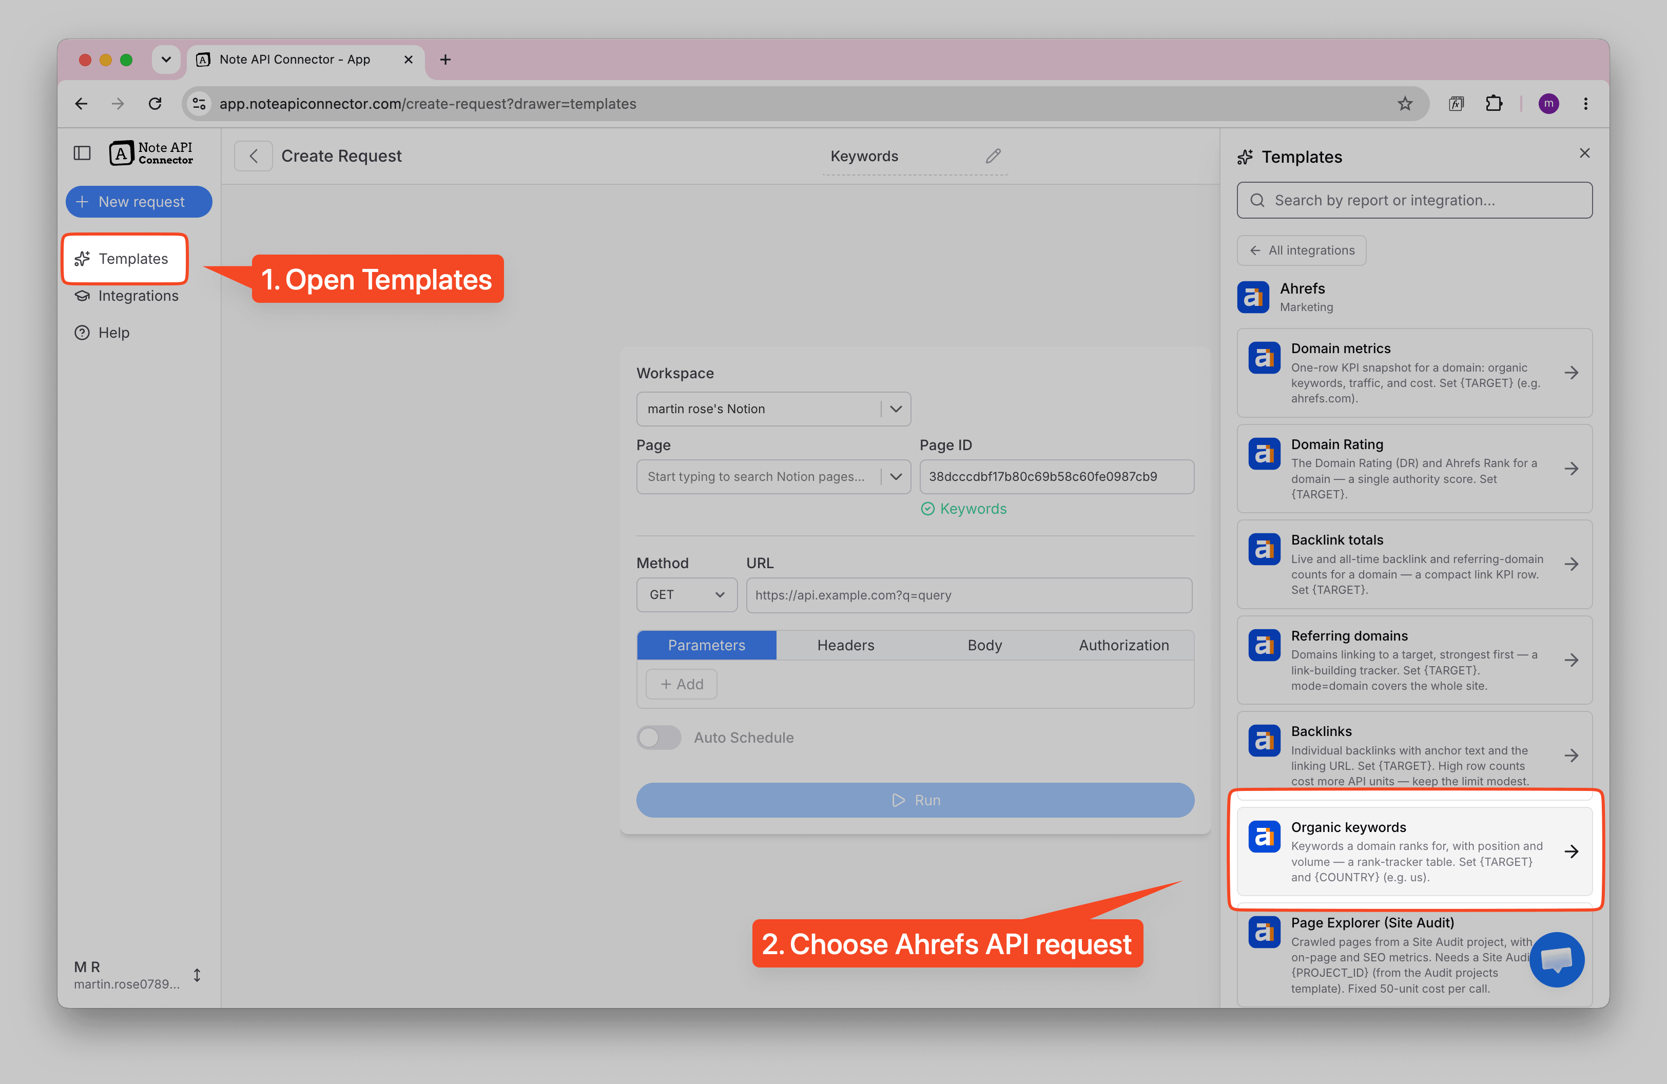The width and height of the screenshot is (1667, 1084).
Task: Select the Referring domains template title
Action: coord(1349,636)
